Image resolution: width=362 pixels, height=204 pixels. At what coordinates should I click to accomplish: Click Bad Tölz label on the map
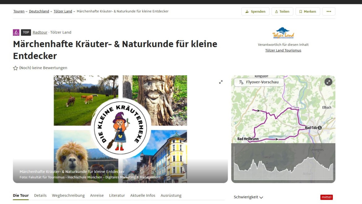click(311, 128)
